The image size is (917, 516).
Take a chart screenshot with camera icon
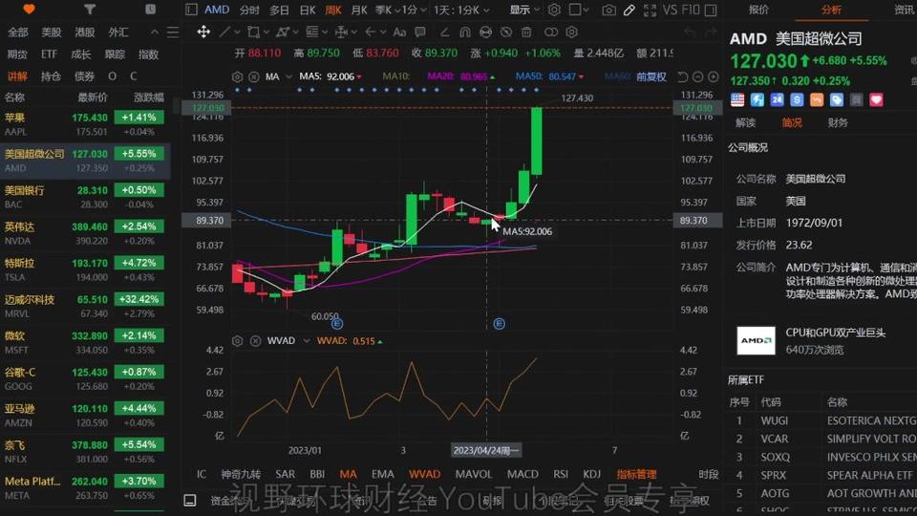608,10
